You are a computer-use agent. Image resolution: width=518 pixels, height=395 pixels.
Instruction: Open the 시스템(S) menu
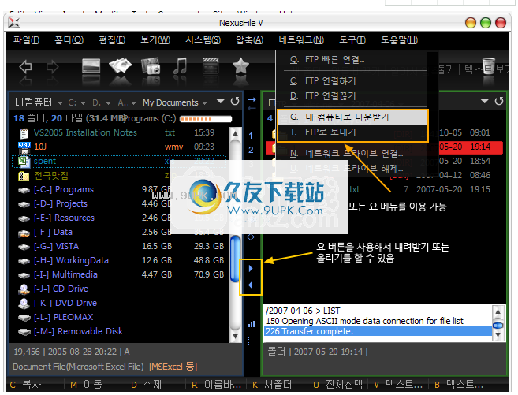tap(203, 40)
